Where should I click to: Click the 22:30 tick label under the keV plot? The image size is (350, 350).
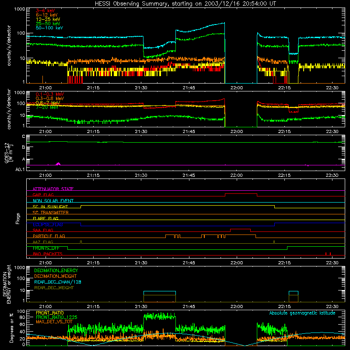(x=332, y=88)
